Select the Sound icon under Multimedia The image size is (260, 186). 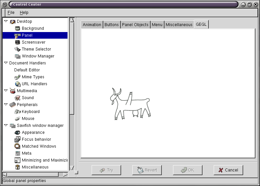(18, 98)
